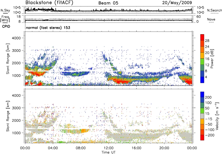Select the 'Freq. [MHz]' label
The image size is (222, 154).
[x=5, y=19]
